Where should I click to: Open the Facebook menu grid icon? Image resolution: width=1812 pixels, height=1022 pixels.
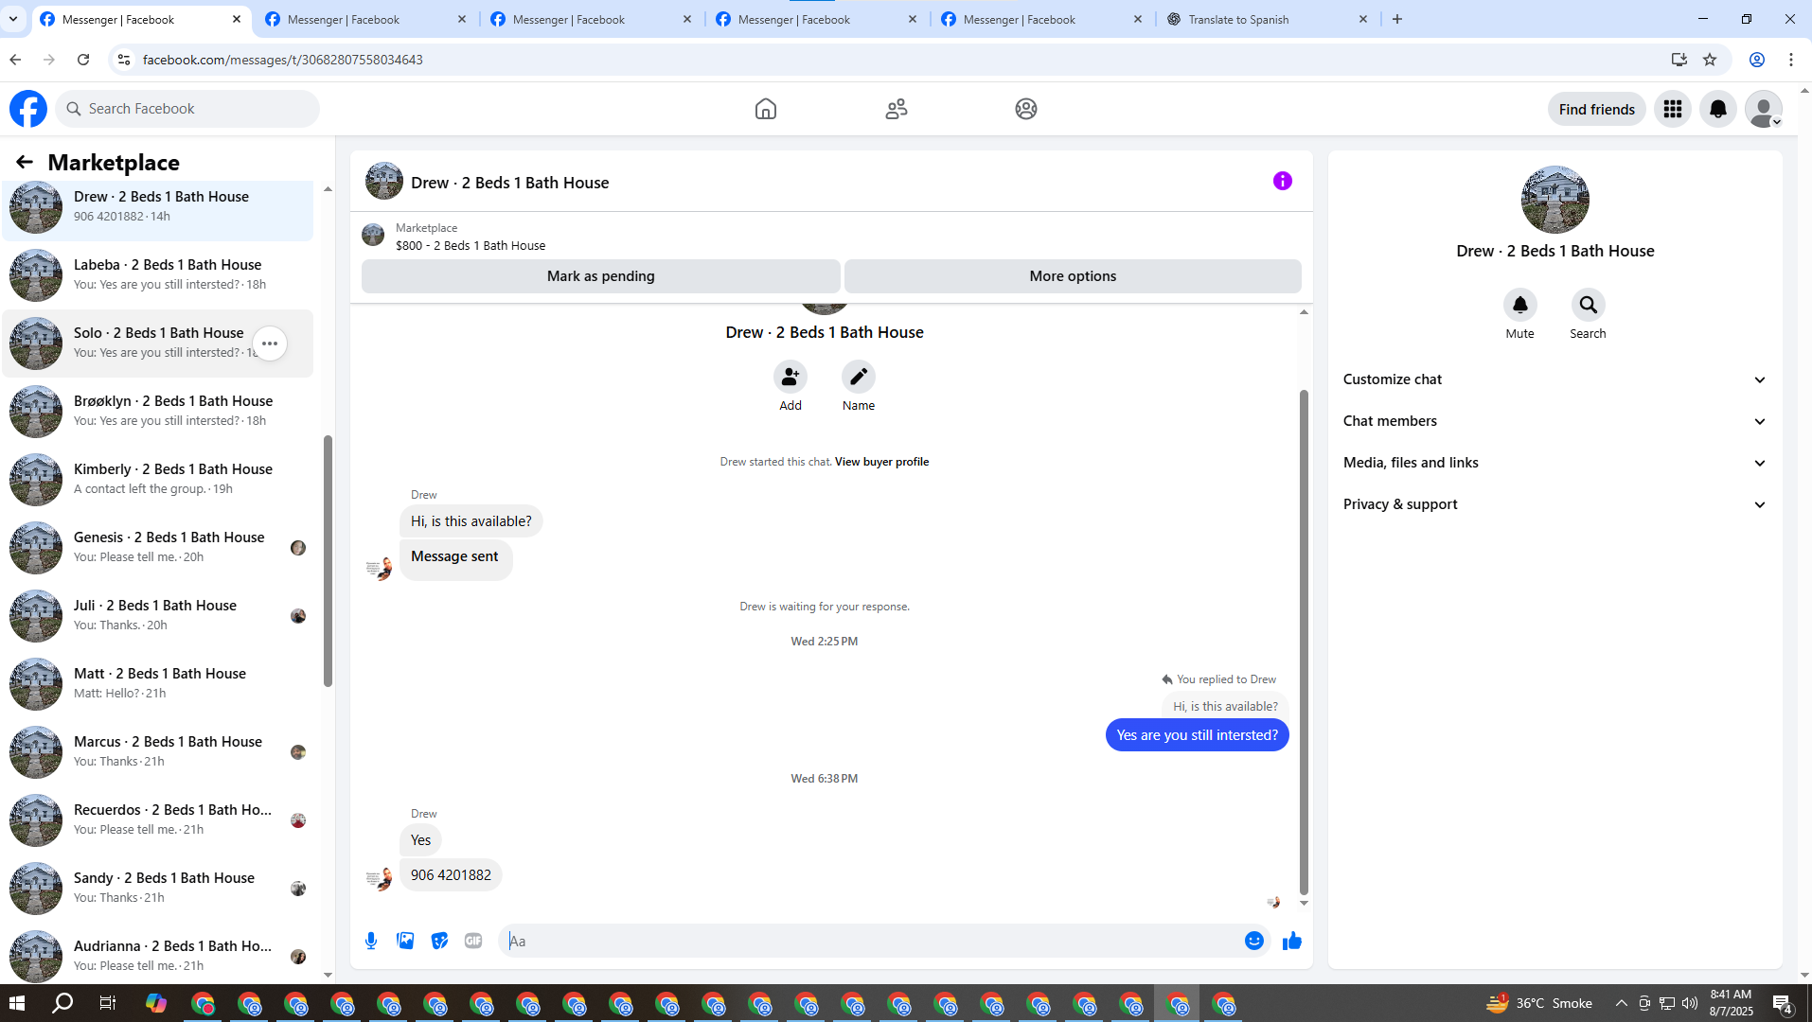tap(1673, 109)
